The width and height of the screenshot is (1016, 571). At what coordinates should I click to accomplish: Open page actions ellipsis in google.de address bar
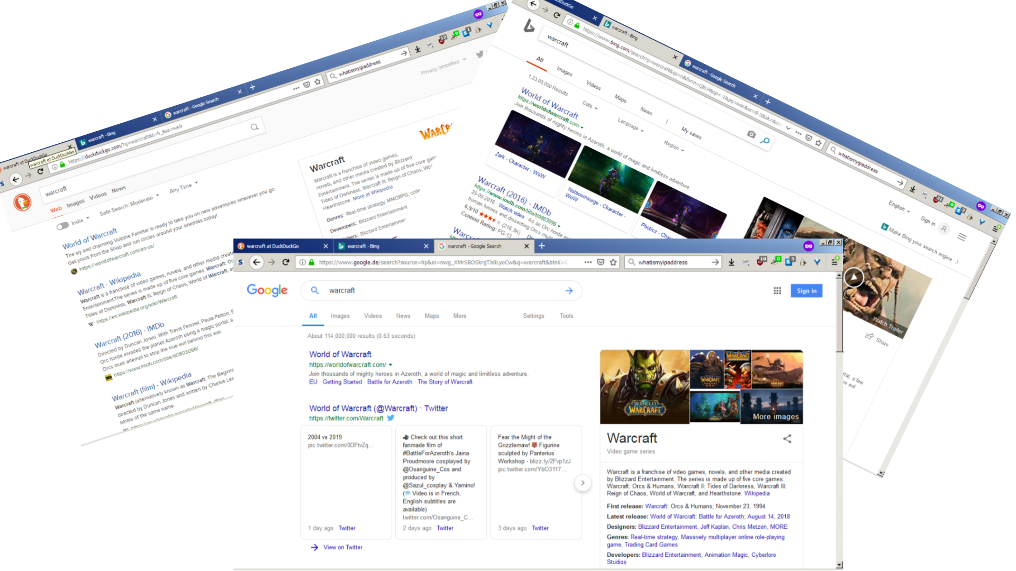pyautogui.click(x=588, y=262)
